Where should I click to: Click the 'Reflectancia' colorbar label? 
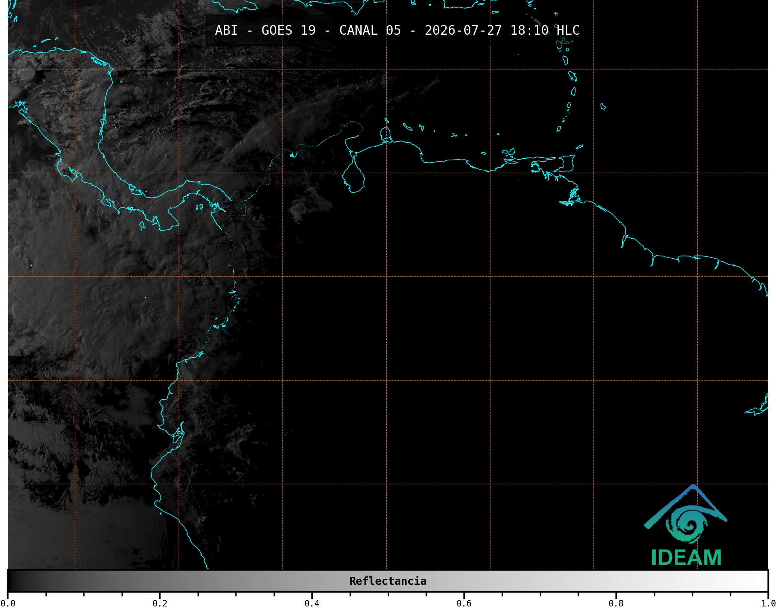click(x=388, y=581)
